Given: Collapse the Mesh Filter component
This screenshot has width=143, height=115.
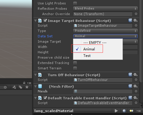Looking at the screenshot, I should (x=35, y=87).
